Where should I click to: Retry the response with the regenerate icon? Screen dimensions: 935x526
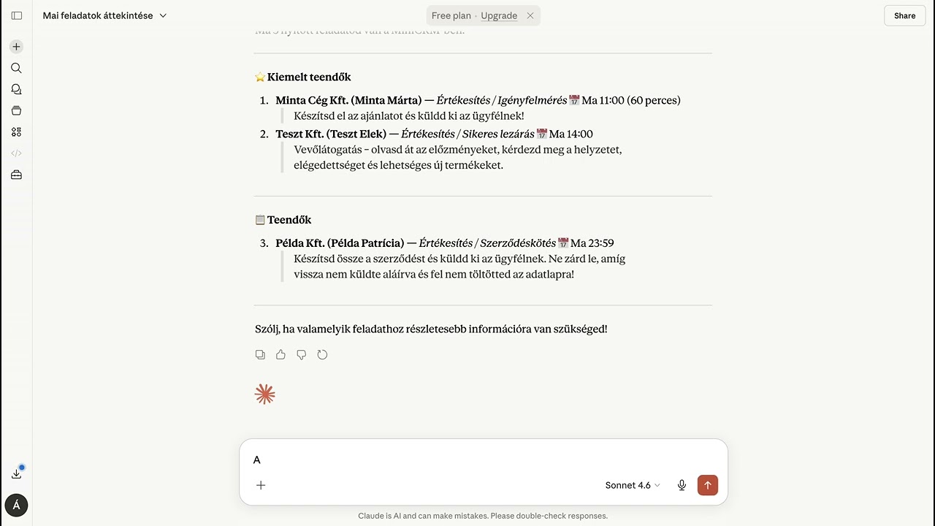[x=322, y=354]
